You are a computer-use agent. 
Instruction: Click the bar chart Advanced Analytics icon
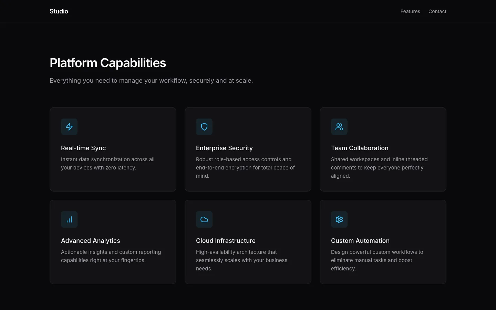pyautogui.click(x=69, y=219)
